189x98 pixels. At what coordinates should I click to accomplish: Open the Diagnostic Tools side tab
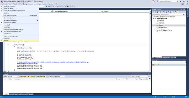tap(187, 13)
